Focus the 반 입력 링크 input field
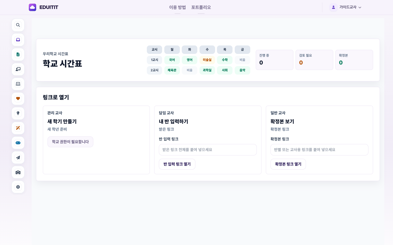Screen dimensions: 393x245 208,150
